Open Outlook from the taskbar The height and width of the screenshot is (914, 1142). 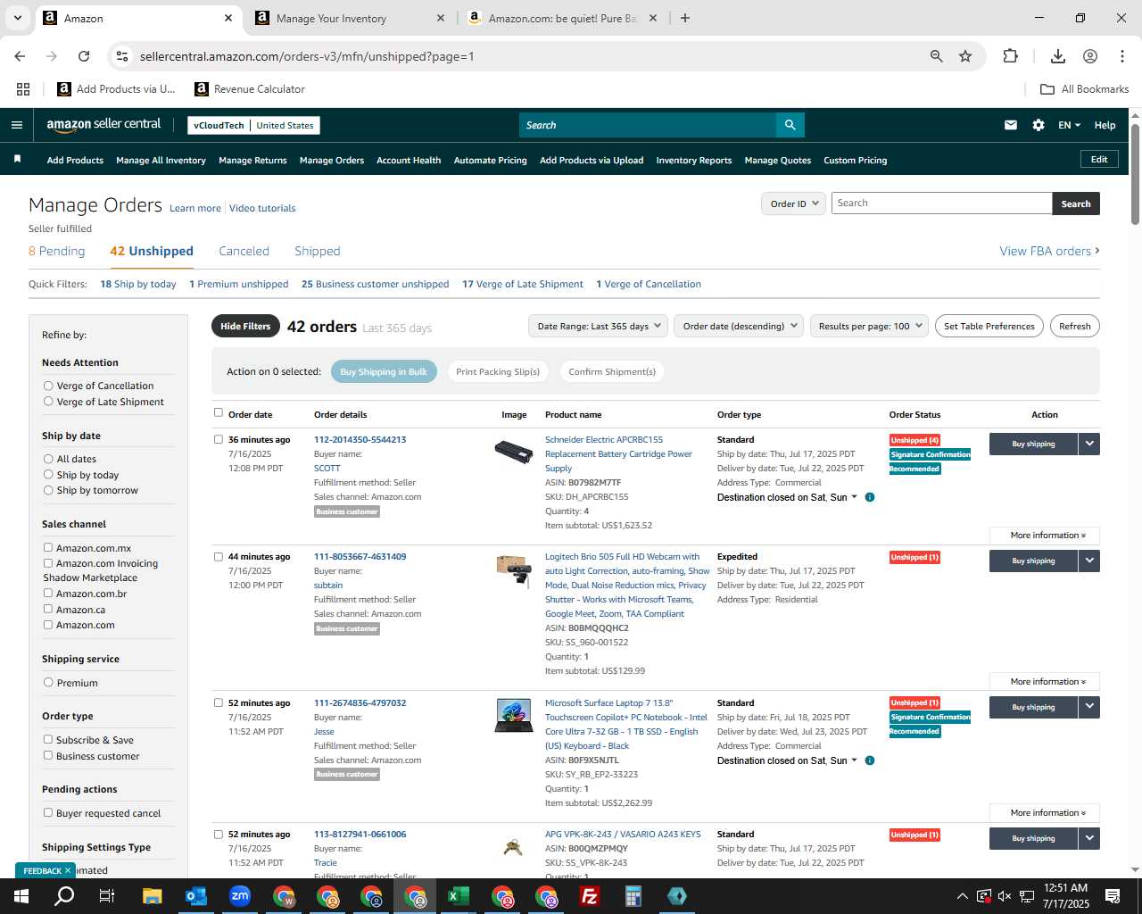(195, 896)
